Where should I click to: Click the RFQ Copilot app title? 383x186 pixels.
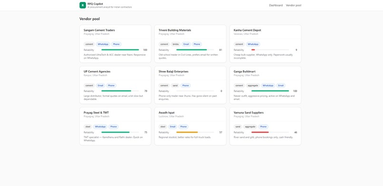[x=95, y=4]
